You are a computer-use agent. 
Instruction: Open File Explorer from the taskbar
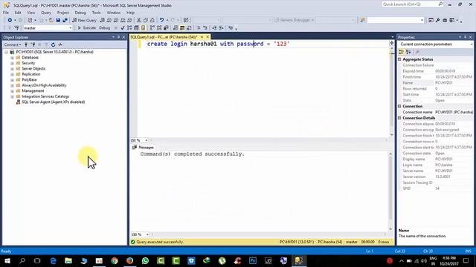[x=68, y=260]
